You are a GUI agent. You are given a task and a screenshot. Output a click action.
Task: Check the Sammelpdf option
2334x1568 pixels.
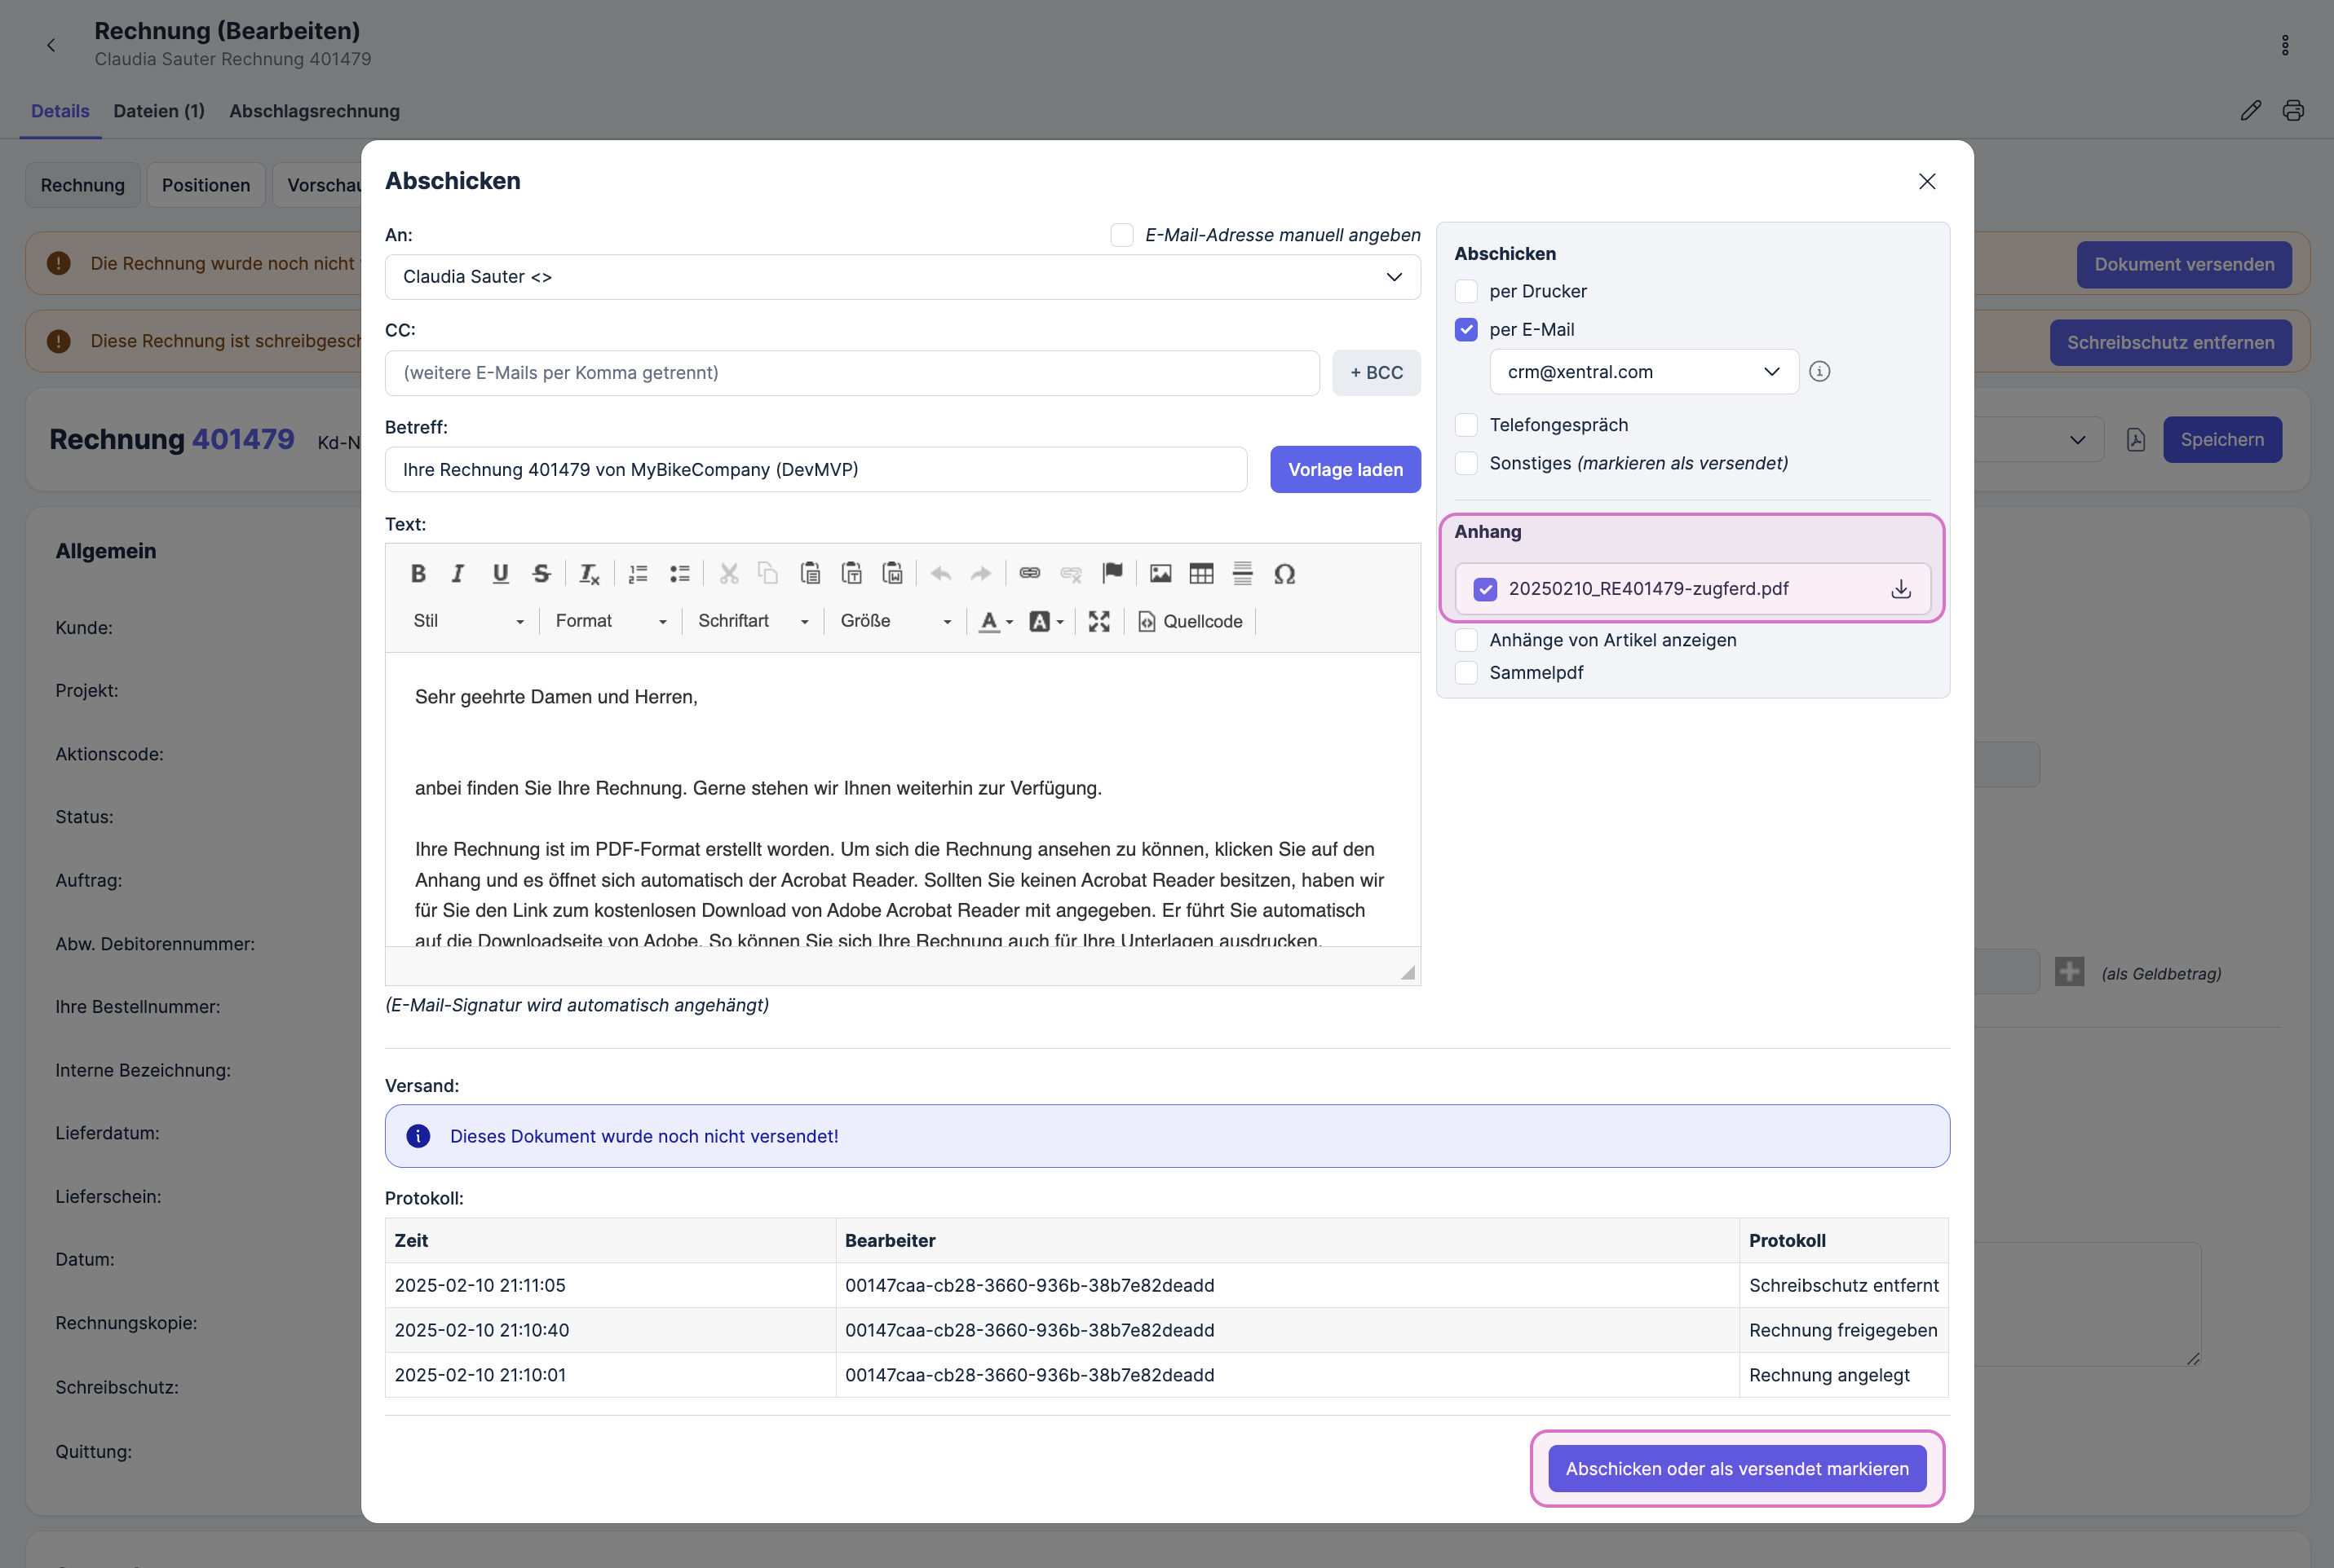tap(1465, 673)
